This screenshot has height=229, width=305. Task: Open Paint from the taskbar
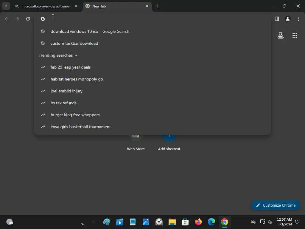point(107,222)
